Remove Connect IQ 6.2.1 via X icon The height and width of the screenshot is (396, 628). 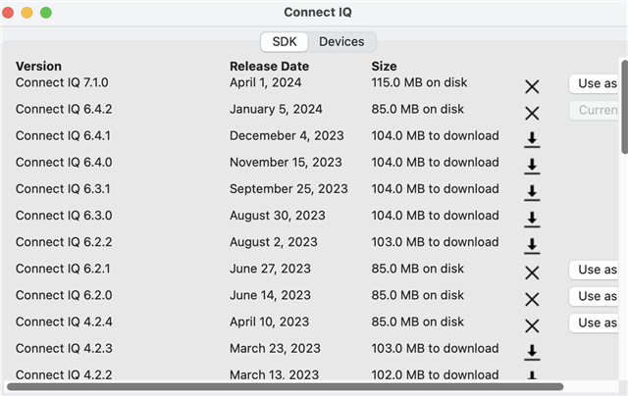click(x=532, y=272)
